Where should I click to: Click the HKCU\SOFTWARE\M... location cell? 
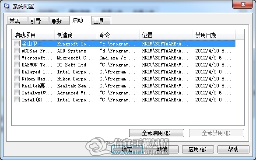[165, 65]
